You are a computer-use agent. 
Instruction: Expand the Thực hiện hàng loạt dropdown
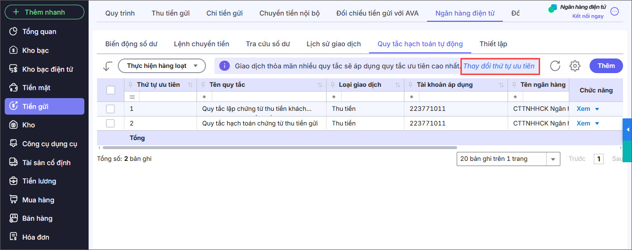(x=162, y=66)
